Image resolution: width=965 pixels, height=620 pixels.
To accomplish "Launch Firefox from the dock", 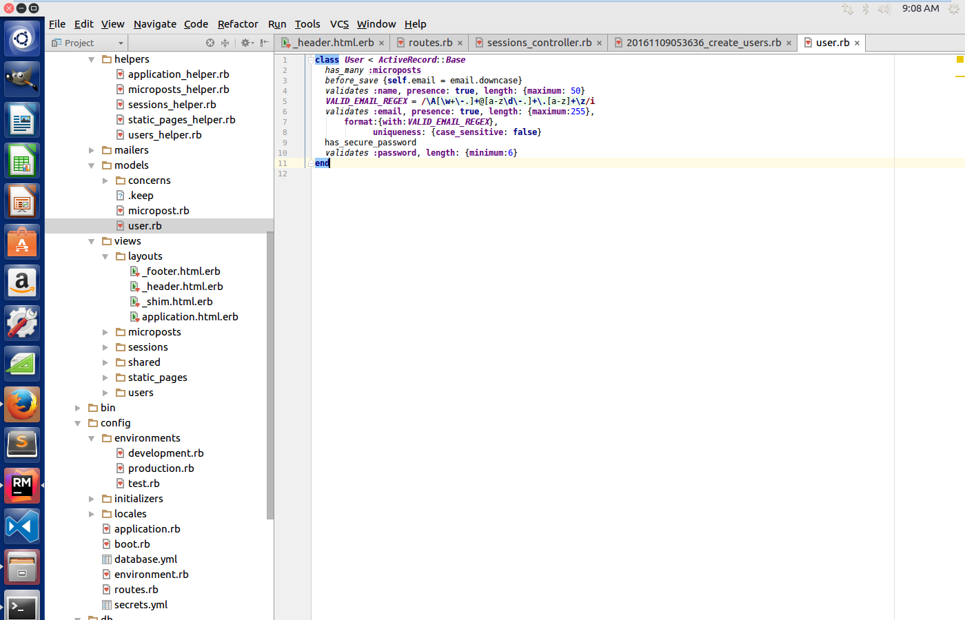I will click(22, 404).
